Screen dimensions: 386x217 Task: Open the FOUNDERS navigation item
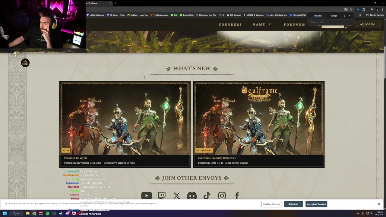pyautogui.click(x=230, y=24)
